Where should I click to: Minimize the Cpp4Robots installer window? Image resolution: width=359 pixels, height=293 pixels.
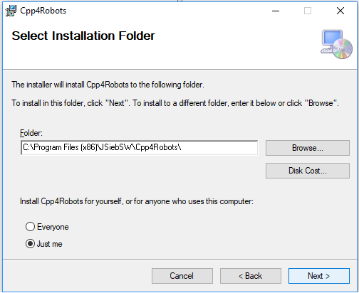click(276, 11)
